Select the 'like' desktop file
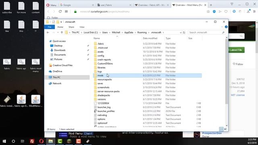 click(x=7, y=26)
